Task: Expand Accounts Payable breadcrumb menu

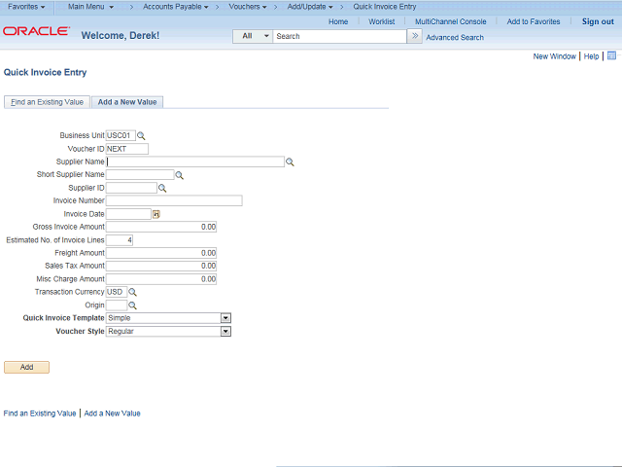Action: pos(176,7)
